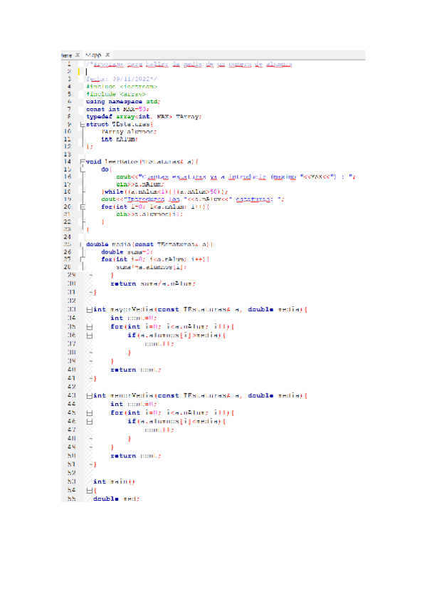Collapse the for loop fold on line 20
Viewport: 427px width, 604px height.
(x=82, y=207)
